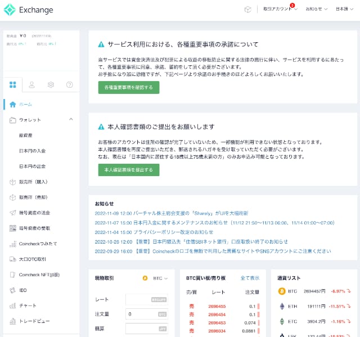Open 住信SBIネット銀行 account notice

(191, 242)
